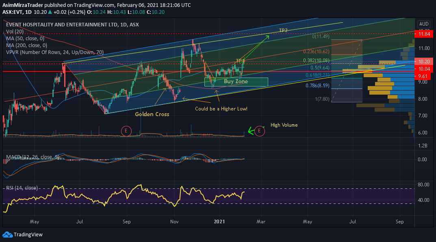Click the 9.61 red price label

point(423,76)
